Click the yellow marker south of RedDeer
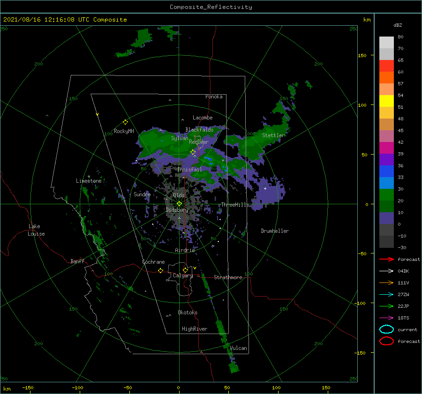This screenshot has height=394, width=422. [193, 152]
